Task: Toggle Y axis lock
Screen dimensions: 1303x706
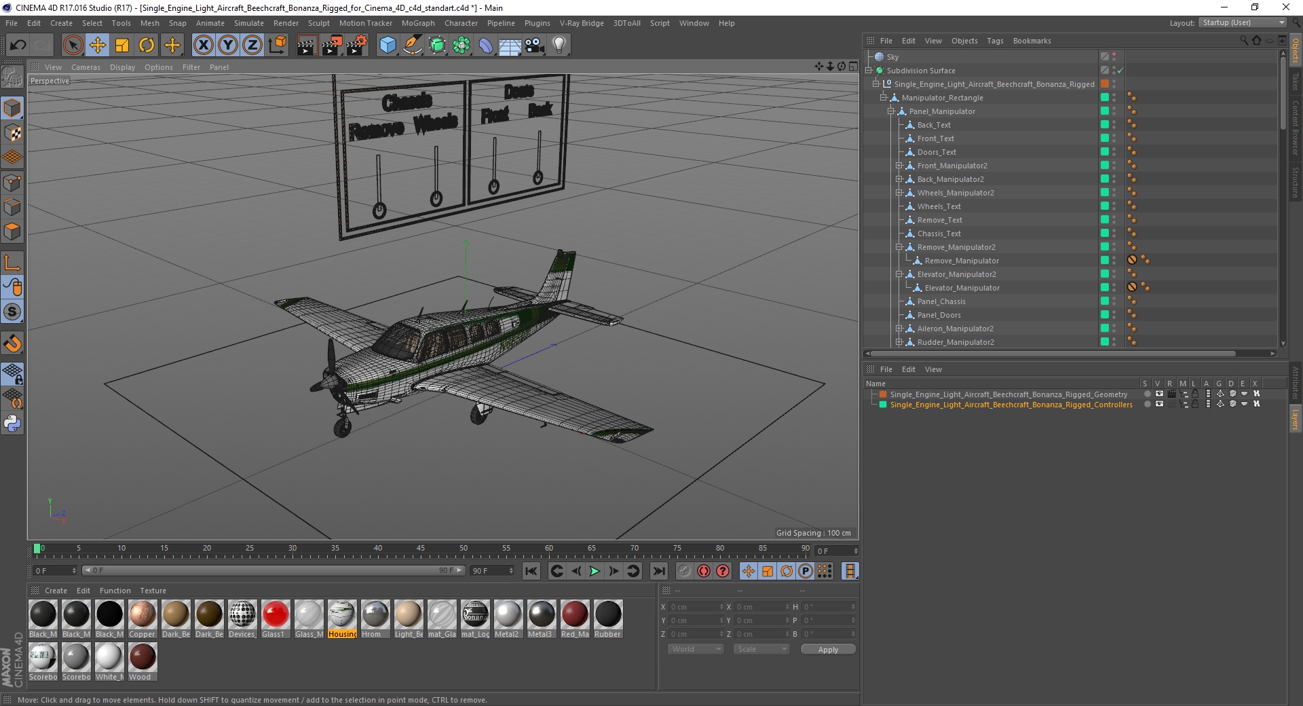Action: (227, 45)
